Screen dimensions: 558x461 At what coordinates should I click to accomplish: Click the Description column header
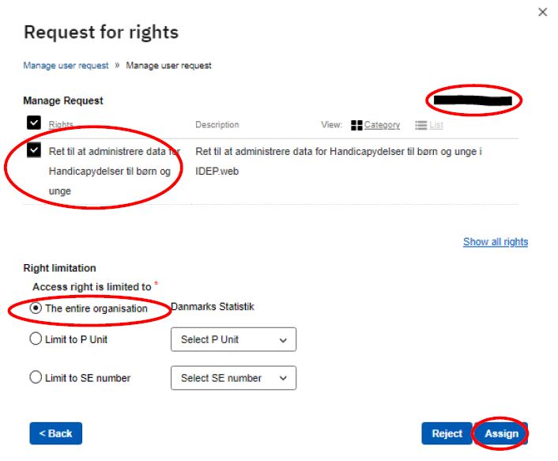pyautogui.click(x=217, y=125)
